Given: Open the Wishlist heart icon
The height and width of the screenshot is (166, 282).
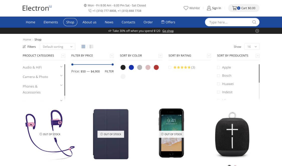Looking at the screenshot, I should 186,8.
